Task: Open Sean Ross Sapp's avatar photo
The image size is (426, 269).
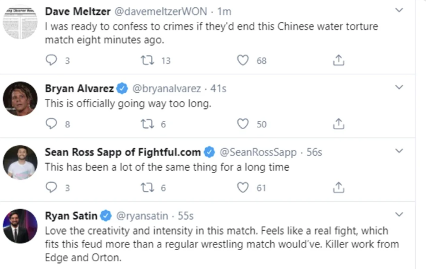Action: [20, 162]
